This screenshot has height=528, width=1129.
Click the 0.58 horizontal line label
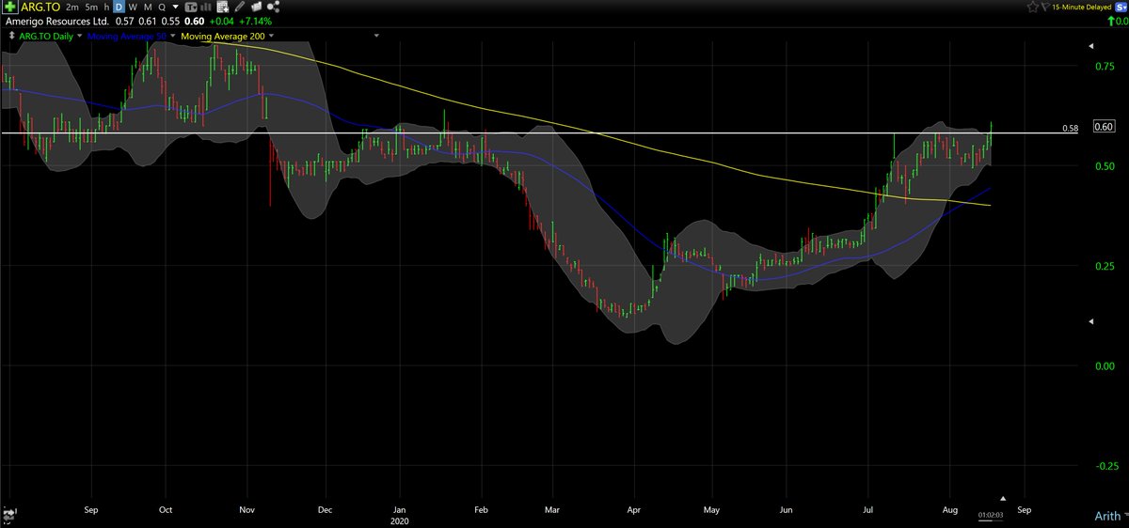click(x=1070, y=129)
